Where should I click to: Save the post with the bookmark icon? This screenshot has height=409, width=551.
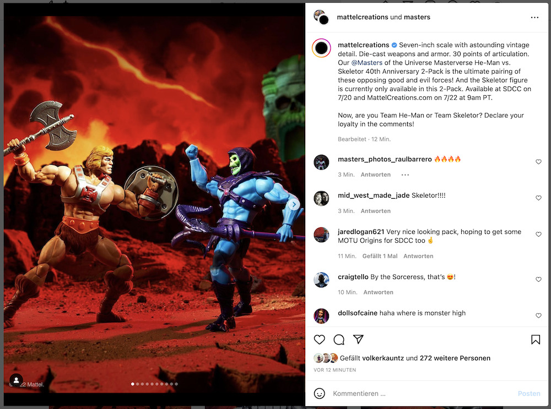tap(536, 340)
